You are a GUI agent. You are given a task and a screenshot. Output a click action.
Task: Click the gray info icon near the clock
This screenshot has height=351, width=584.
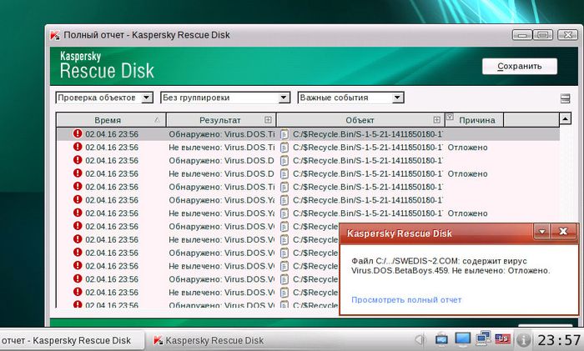(524, 340)
